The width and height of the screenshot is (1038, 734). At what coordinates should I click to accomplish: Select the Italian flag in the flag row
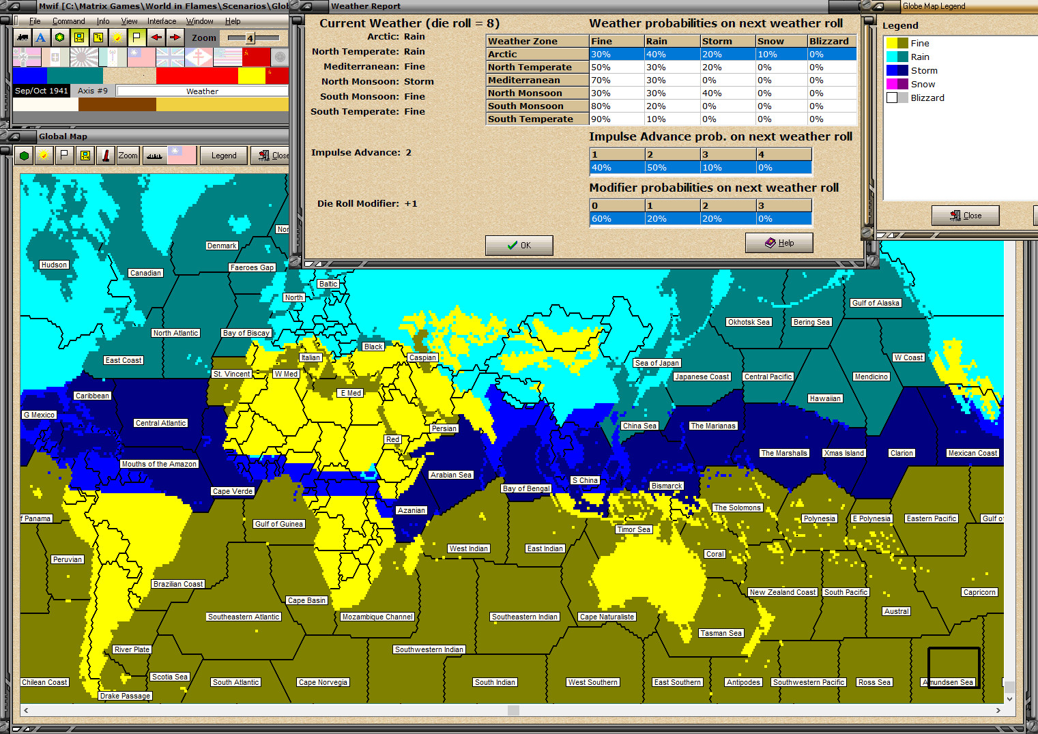click(55, 57)
